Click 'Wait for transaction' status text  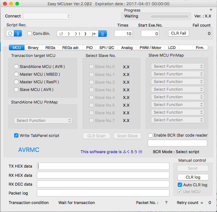point(76,203)
